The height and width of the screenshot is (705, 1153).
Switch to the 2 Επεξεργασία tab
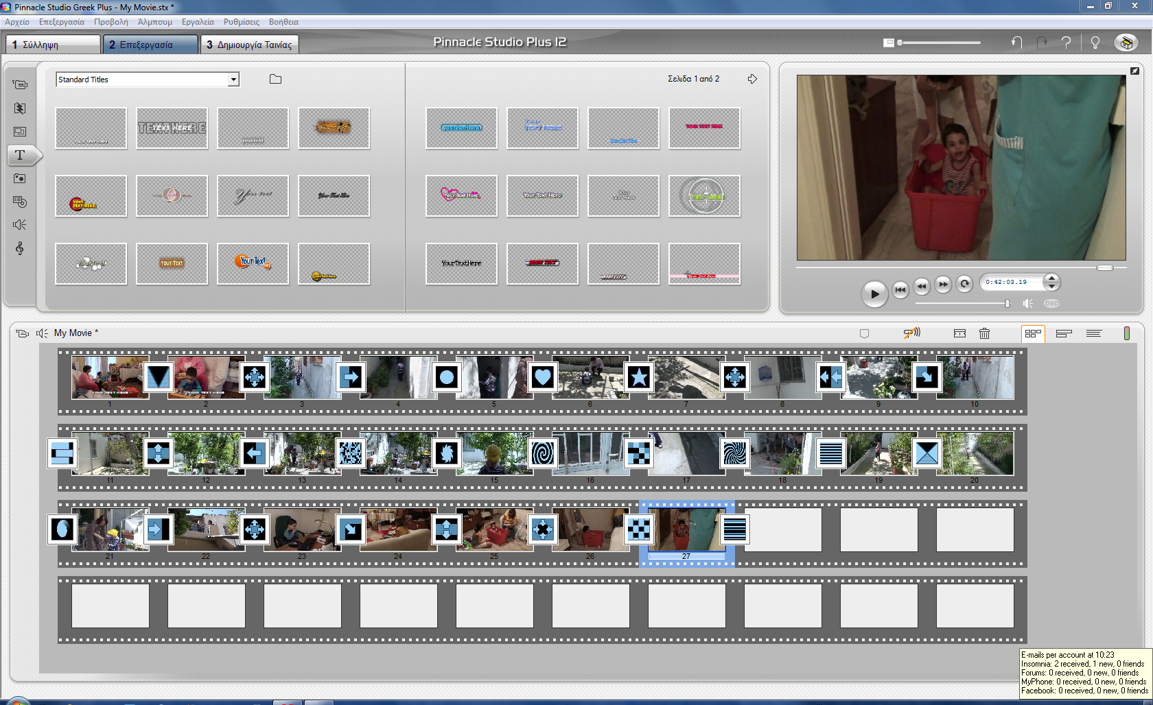coord(151,45)
